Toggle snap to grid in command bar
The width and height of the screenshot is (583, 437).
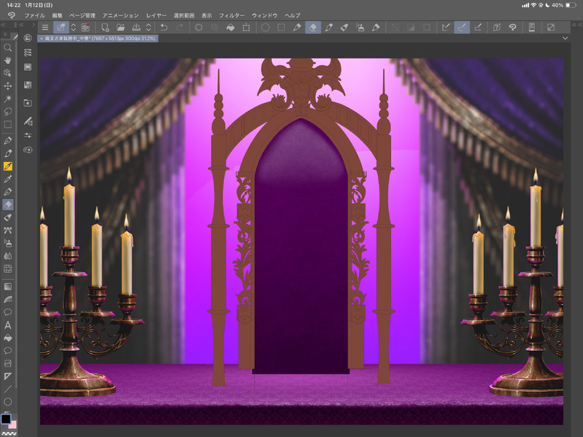pyautogui.click(x=478, y=28)
